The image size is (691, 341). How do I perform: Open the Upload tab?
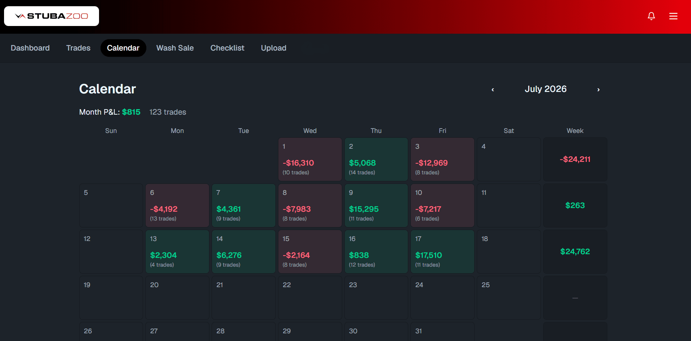274,48
